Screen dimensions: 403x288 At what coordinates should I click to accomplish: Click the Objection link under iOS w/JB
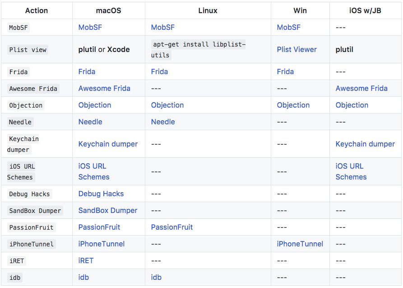point(352,105)
